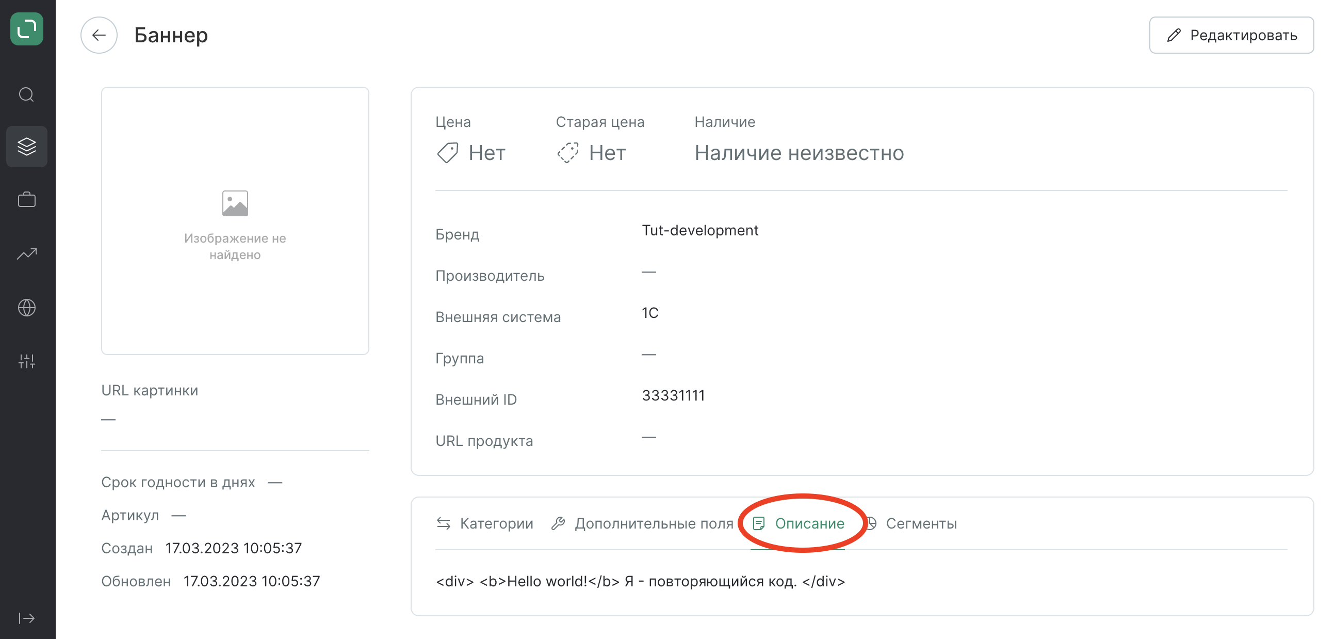This screenshot has height=639, width=1335.
Task: Open the briefcase section in sidebar
Action: click(x=26, y=200)
